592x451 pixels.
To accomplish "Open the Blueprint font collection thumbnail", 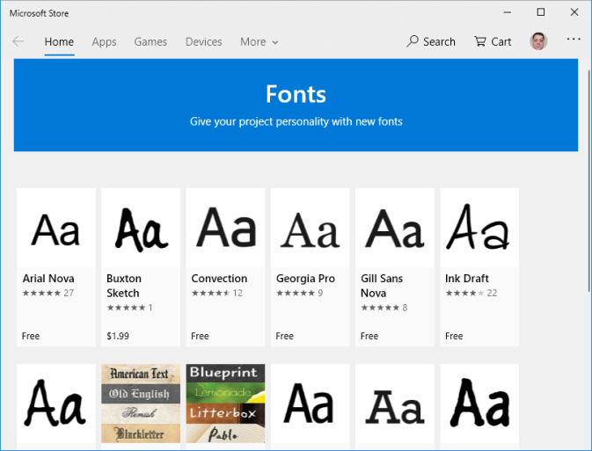I will (225, 404).
